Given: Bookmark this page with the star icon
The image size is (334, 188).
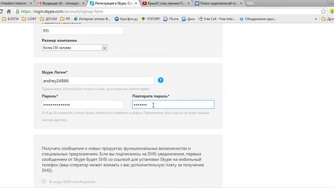Looking at the screenshot, I should coord(324,11).
